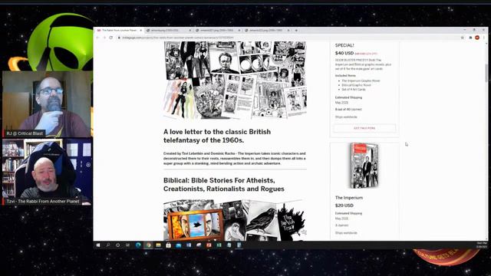Select Tzvi - The Rabbi From Another Planet webcam feed
Screen dimensions: 491x276
pos(48,172)
